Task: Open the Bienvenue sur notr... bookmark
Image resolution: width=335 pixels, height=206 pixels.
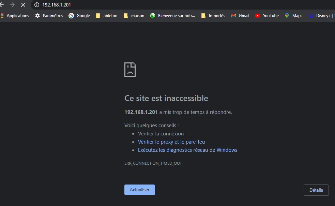Action: [173, 16]
